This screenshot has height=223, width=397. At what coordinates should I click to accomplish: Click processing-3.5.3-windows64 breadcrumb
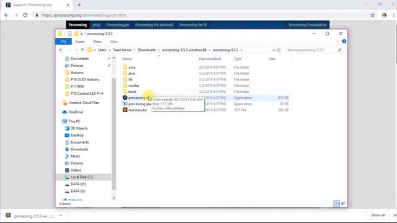click(x=184, y=50)
